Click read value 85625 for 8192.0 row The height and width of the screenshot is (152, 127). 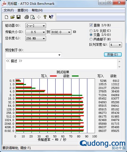(115, 131)
